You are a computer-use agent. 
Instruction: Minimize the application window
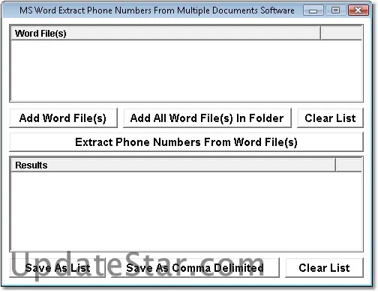click(313, 10)
